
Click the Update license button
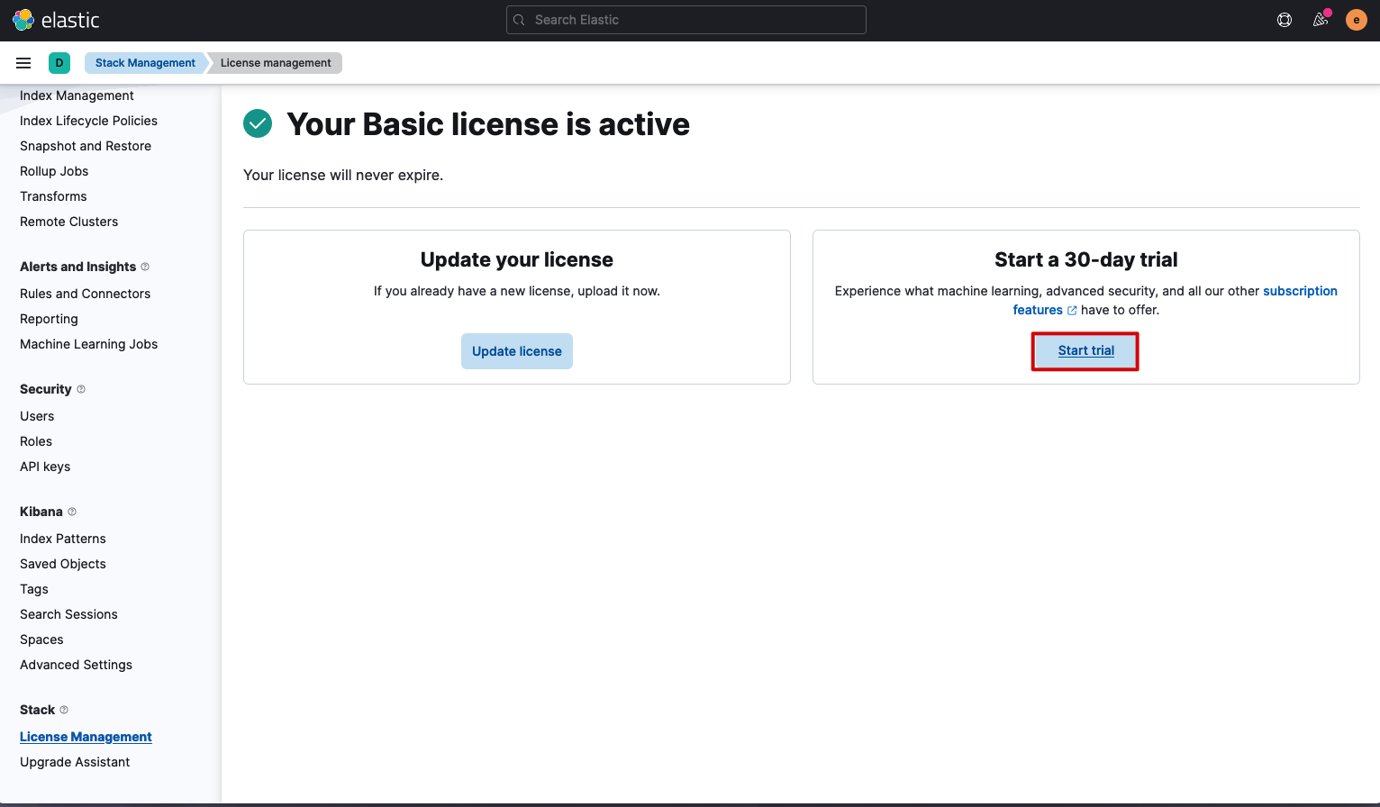click(x=517, y=351)
